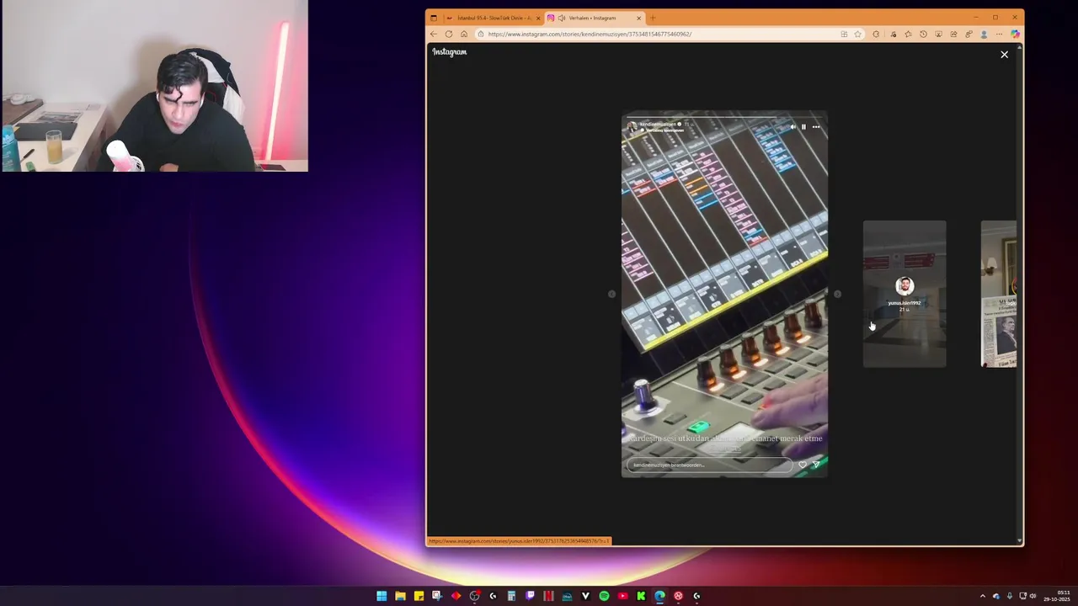Open Edge settings and more menu

[999, 35]
